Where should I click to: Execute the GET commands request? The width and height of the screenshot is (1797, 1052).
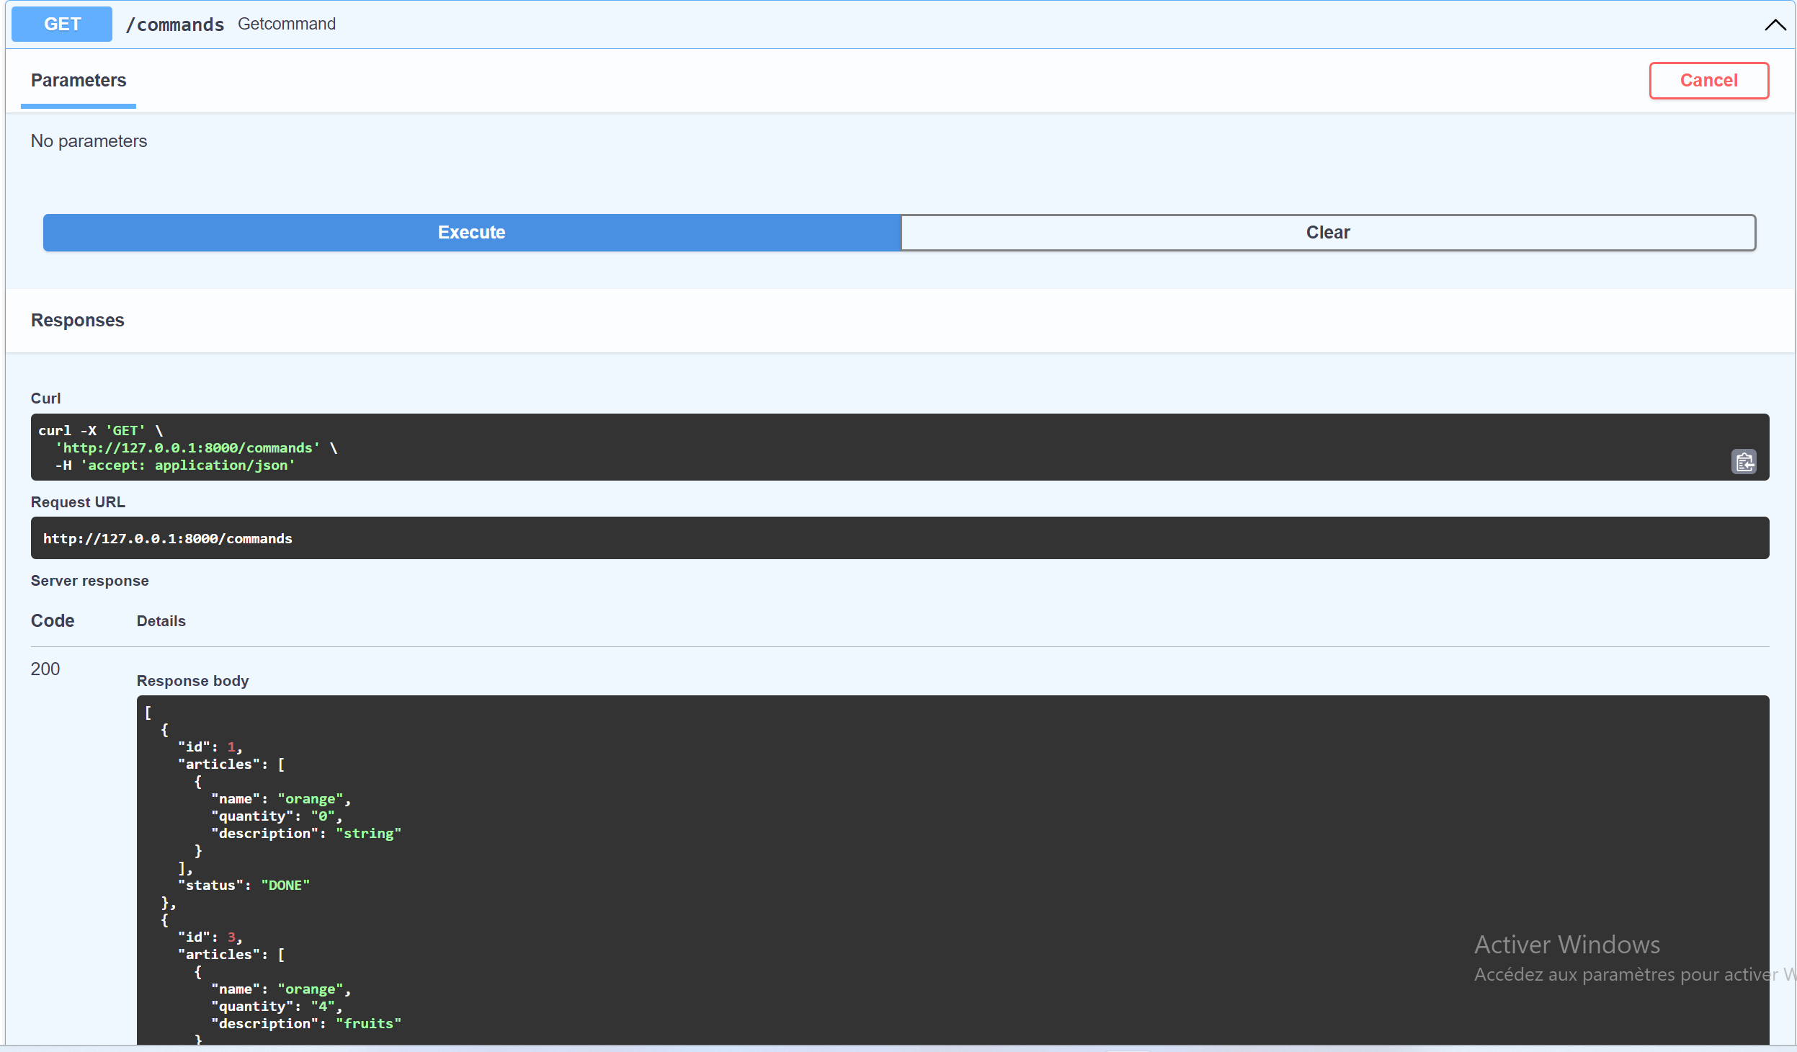471,232
